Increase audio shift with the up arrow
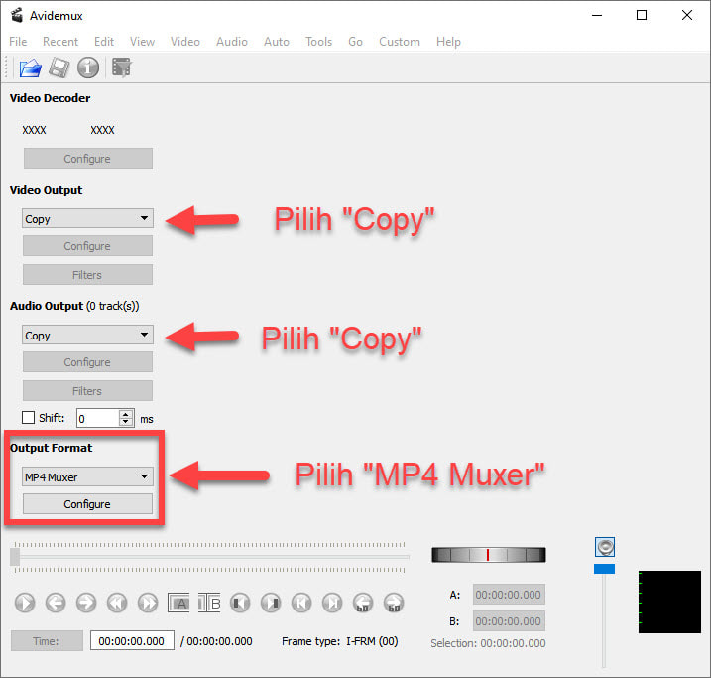The height and width of the screenshot is (678, 711). (126, 413)
